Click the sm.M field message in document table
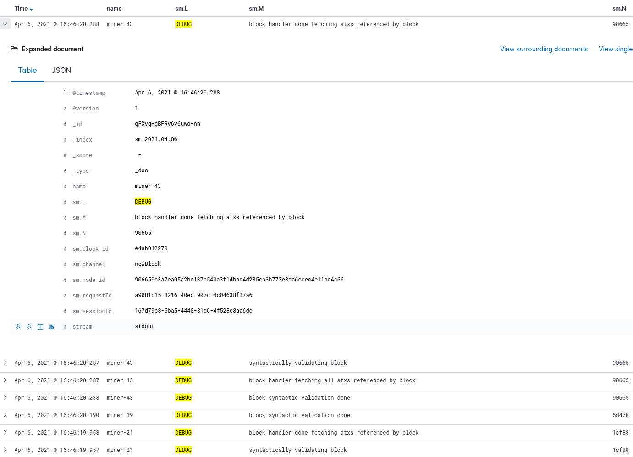This screenshot has height=457, width=633. tap(220, 217)
